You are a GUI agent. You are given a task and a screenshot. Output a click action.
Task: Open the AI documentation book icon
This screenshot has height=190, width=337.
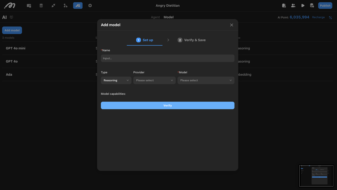coord(11,17)
